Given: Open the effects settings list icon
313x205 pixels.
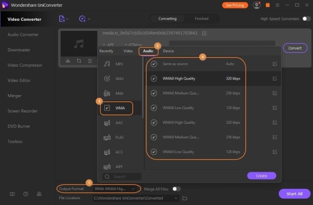Looking at the screenshot, I should click(90, 61).
